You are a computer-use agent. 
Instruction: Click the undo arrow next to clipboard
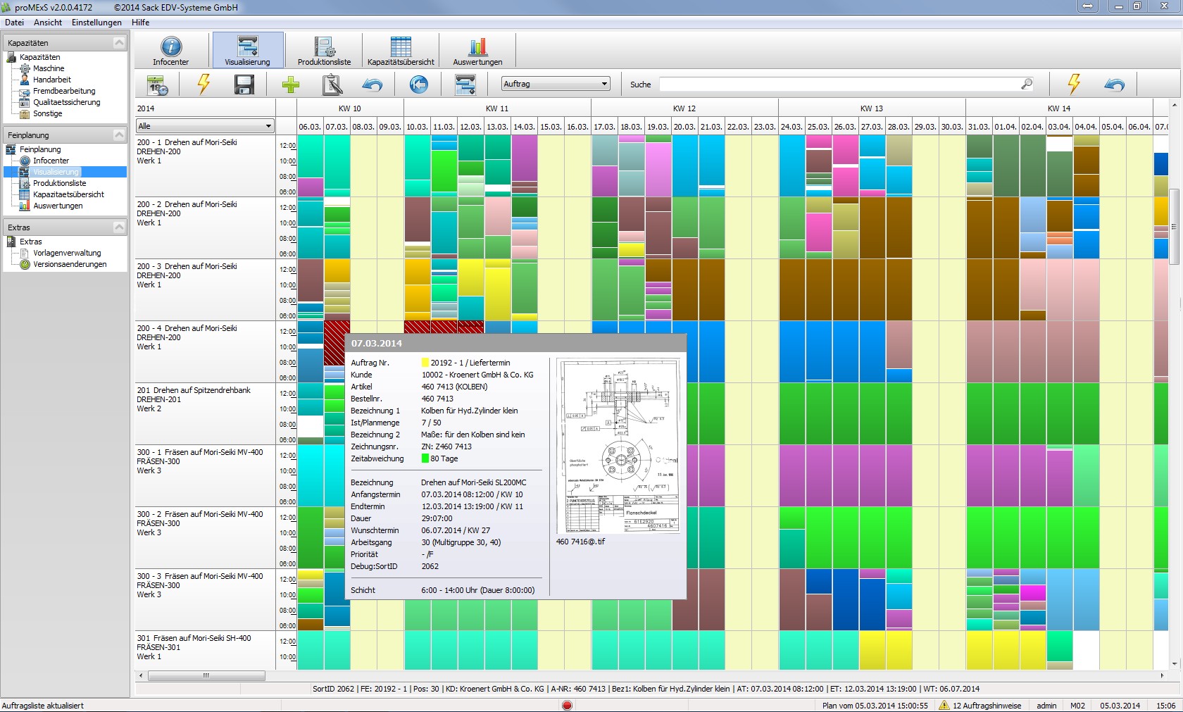click(x=373, y=85)
